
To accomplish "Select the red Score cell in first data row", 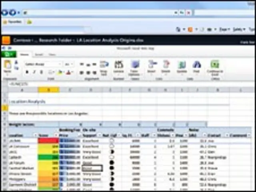I will pos(48,141).
